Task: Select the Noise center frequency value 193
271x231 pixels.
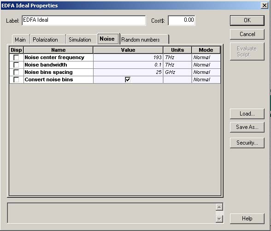Action: point(128,57)
